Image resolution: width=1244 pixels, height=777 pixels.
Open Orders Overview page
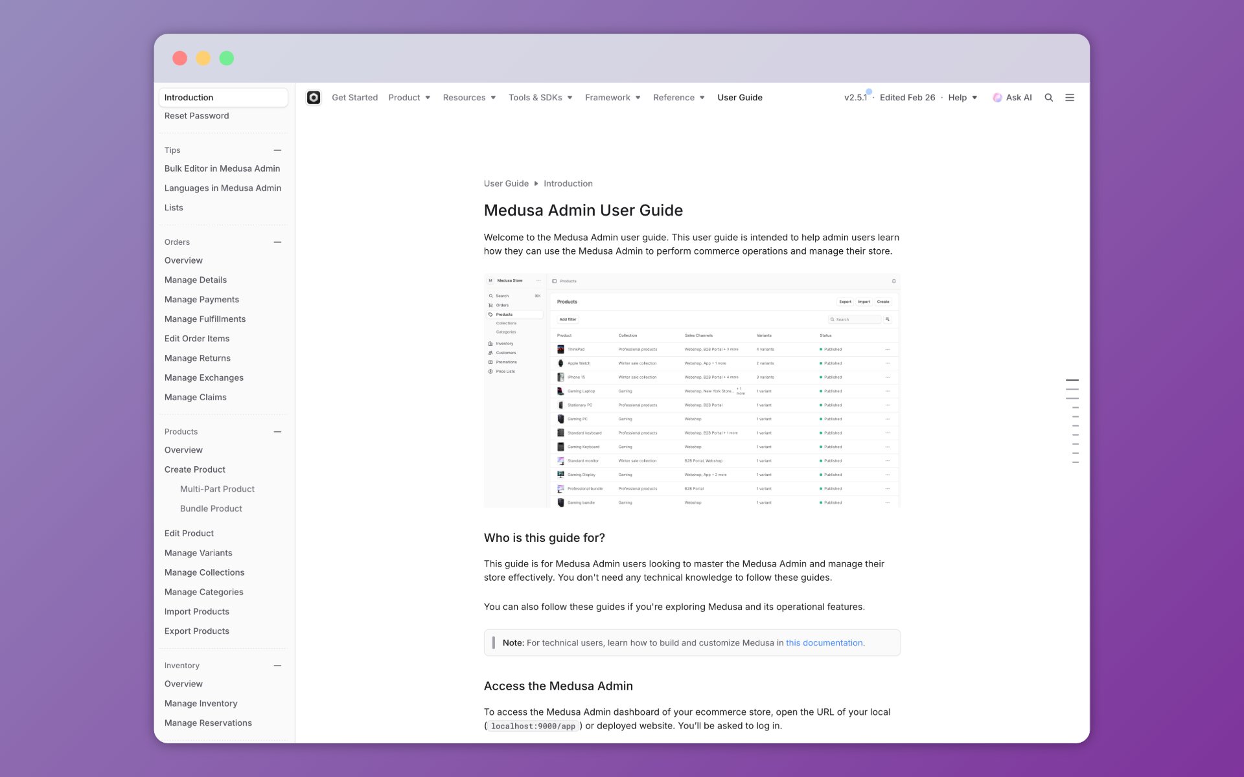183,260
